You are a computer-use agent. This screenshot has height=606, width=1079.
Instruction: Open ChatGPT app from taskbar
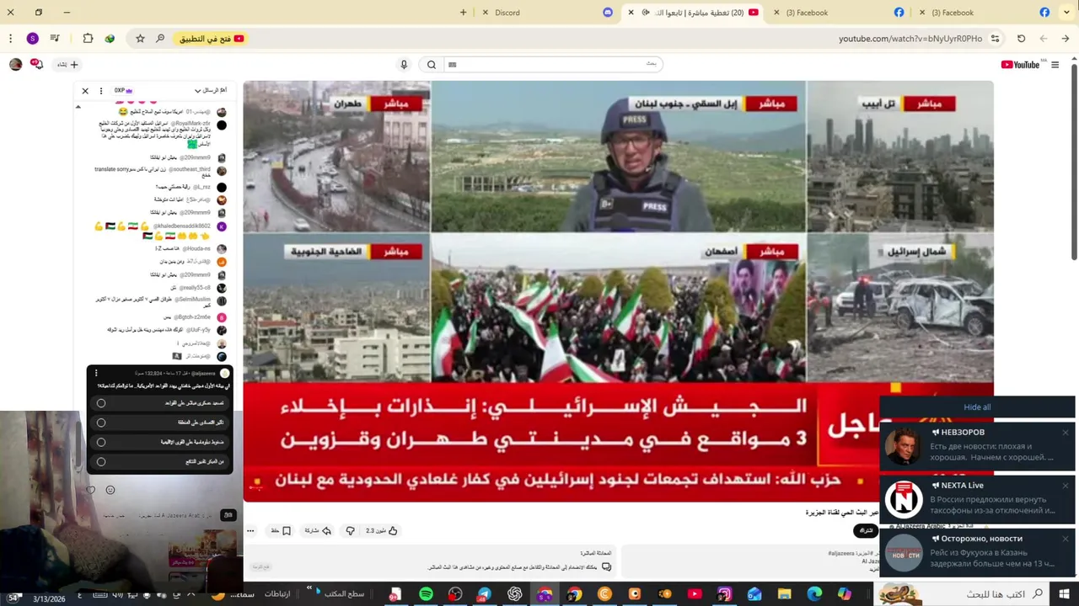(515, 594)
